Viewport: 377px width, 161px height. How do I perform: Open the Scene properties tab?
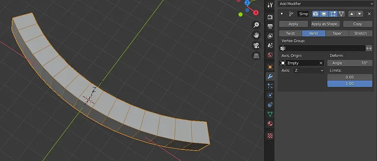[270, 45]
